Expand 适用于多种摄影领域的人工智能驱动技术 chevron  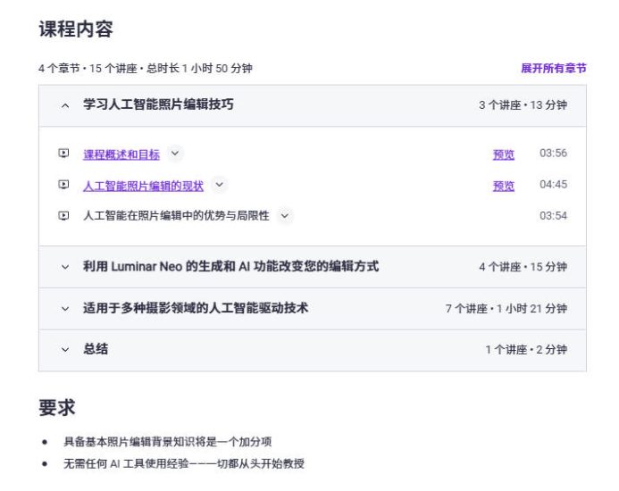coord(64,309)
